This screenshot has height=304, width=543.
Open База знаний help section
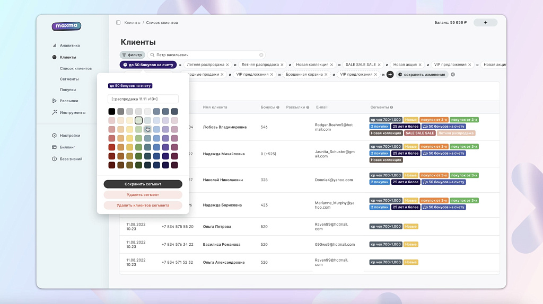pyautogui.click(x=71, y=159)
